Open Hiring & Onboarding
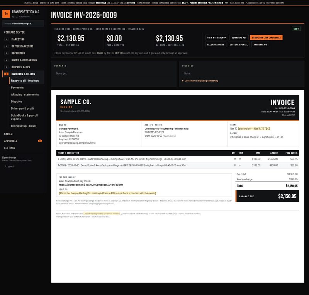Image resolution: width=309 pixels, height=295 pixels. [x=24, y=60]
